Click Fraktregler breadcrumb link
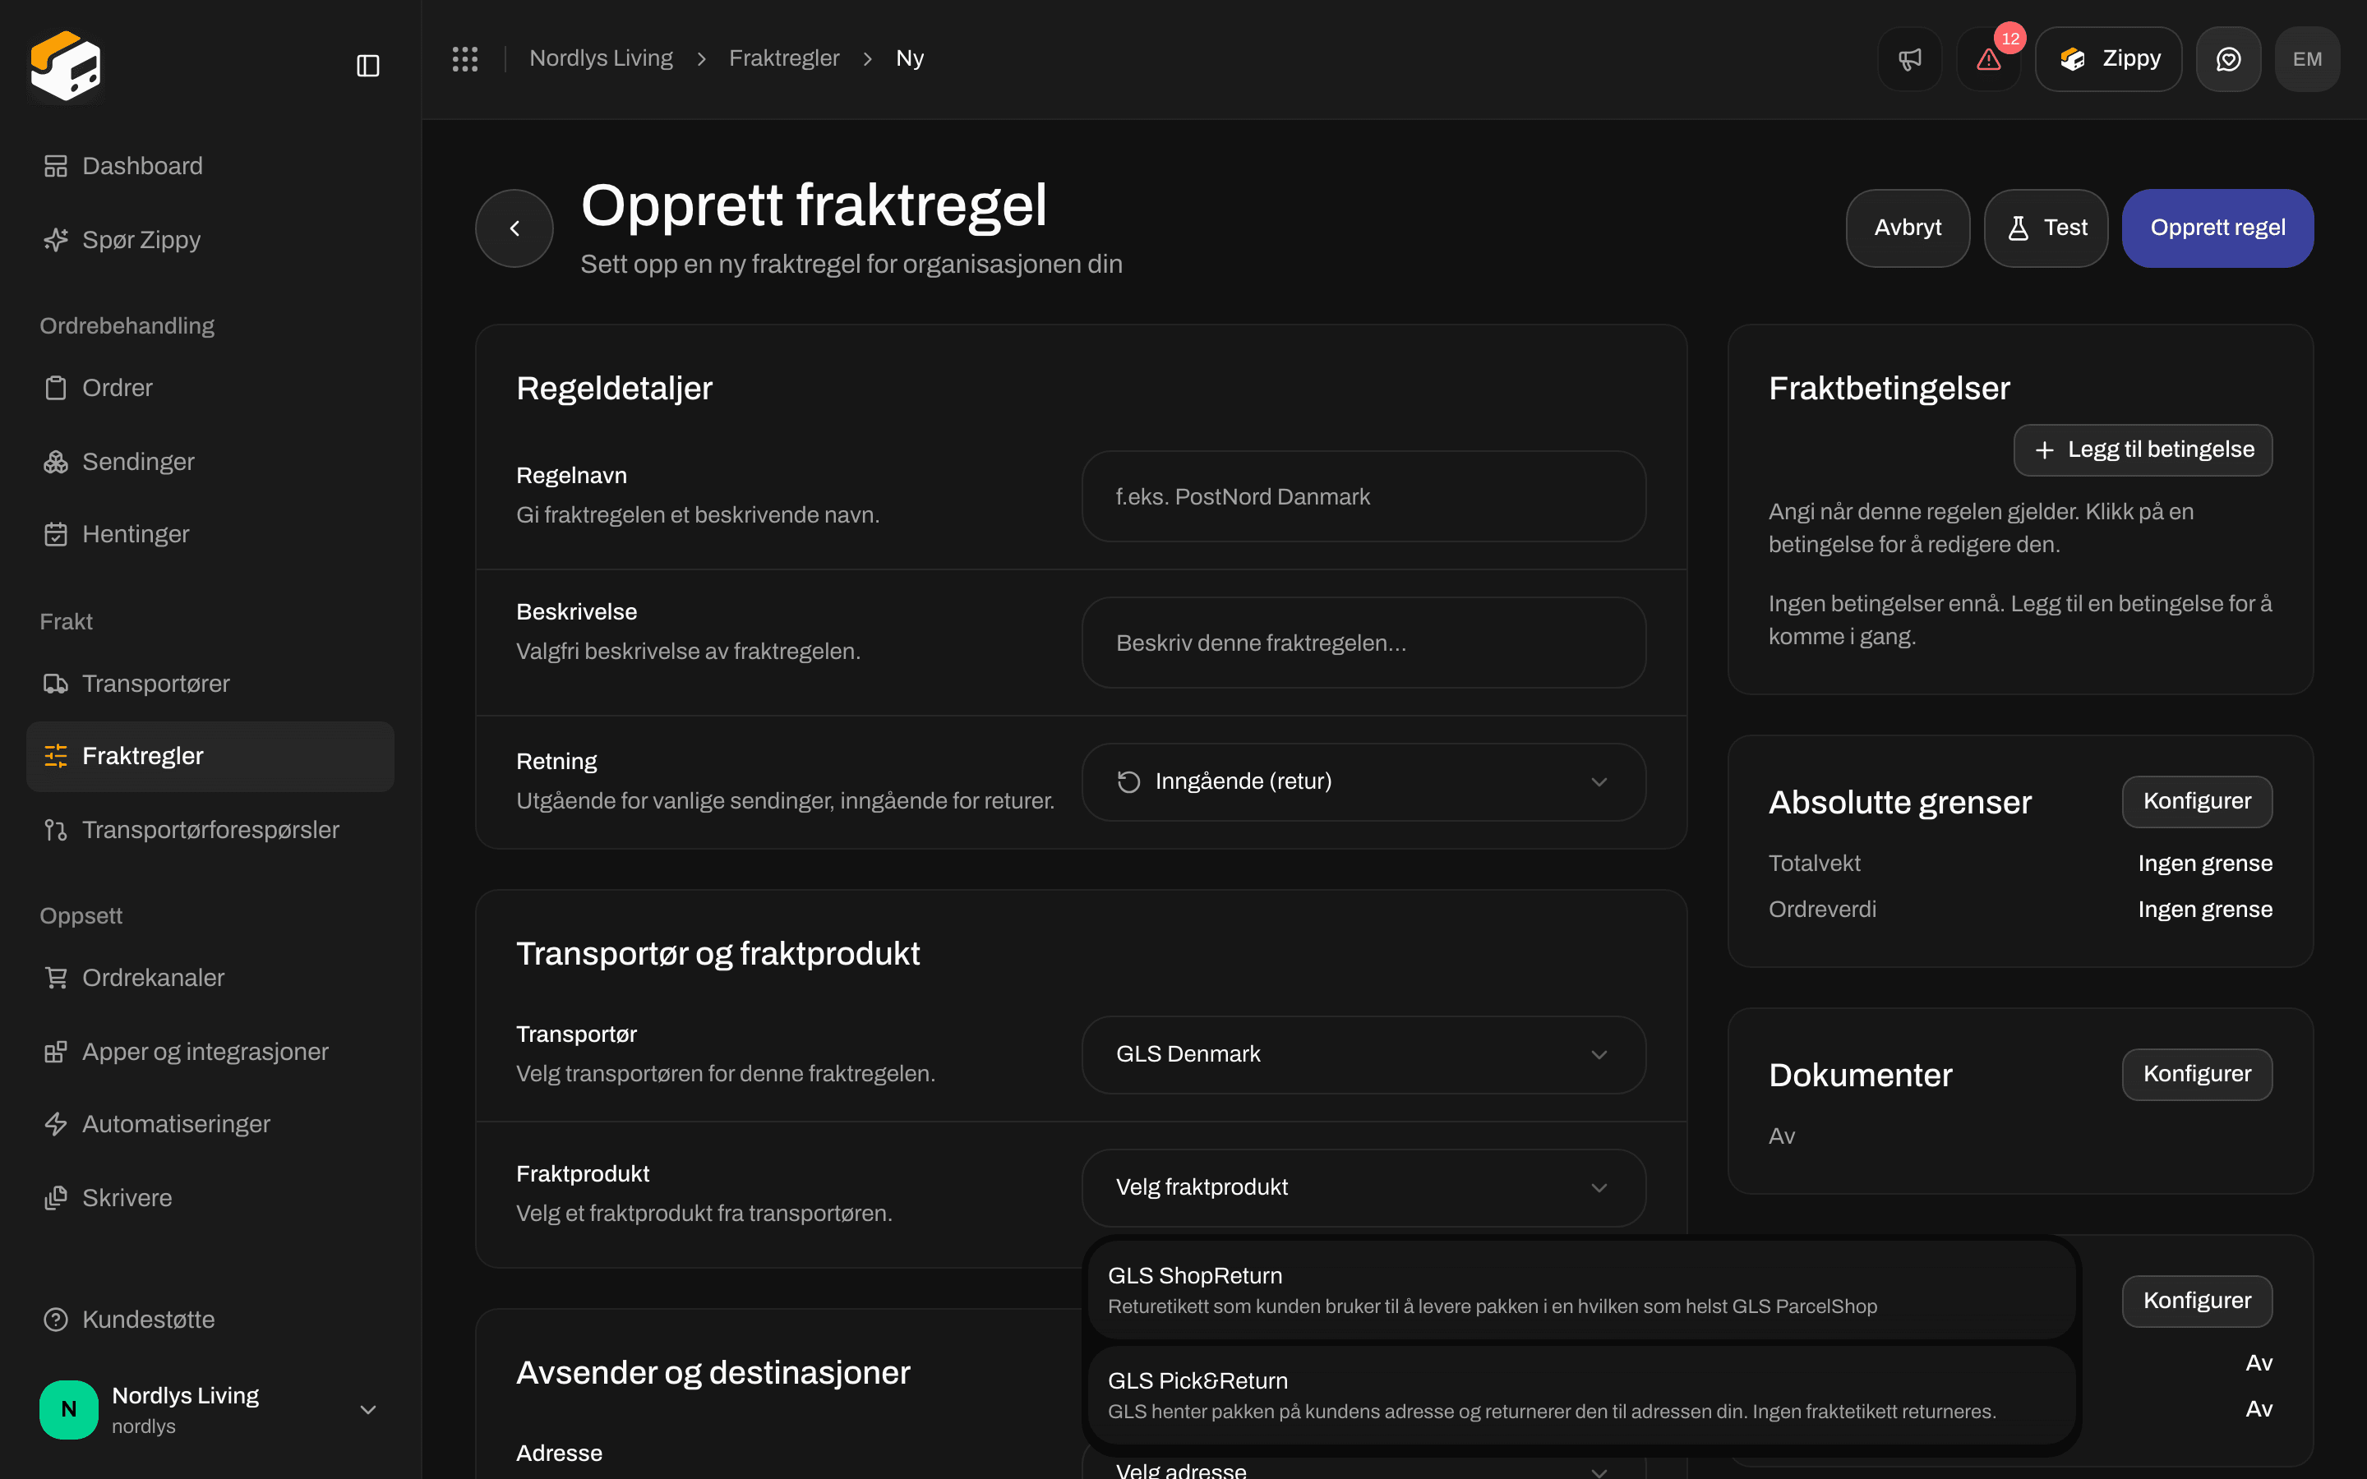 tap(783, 58)
